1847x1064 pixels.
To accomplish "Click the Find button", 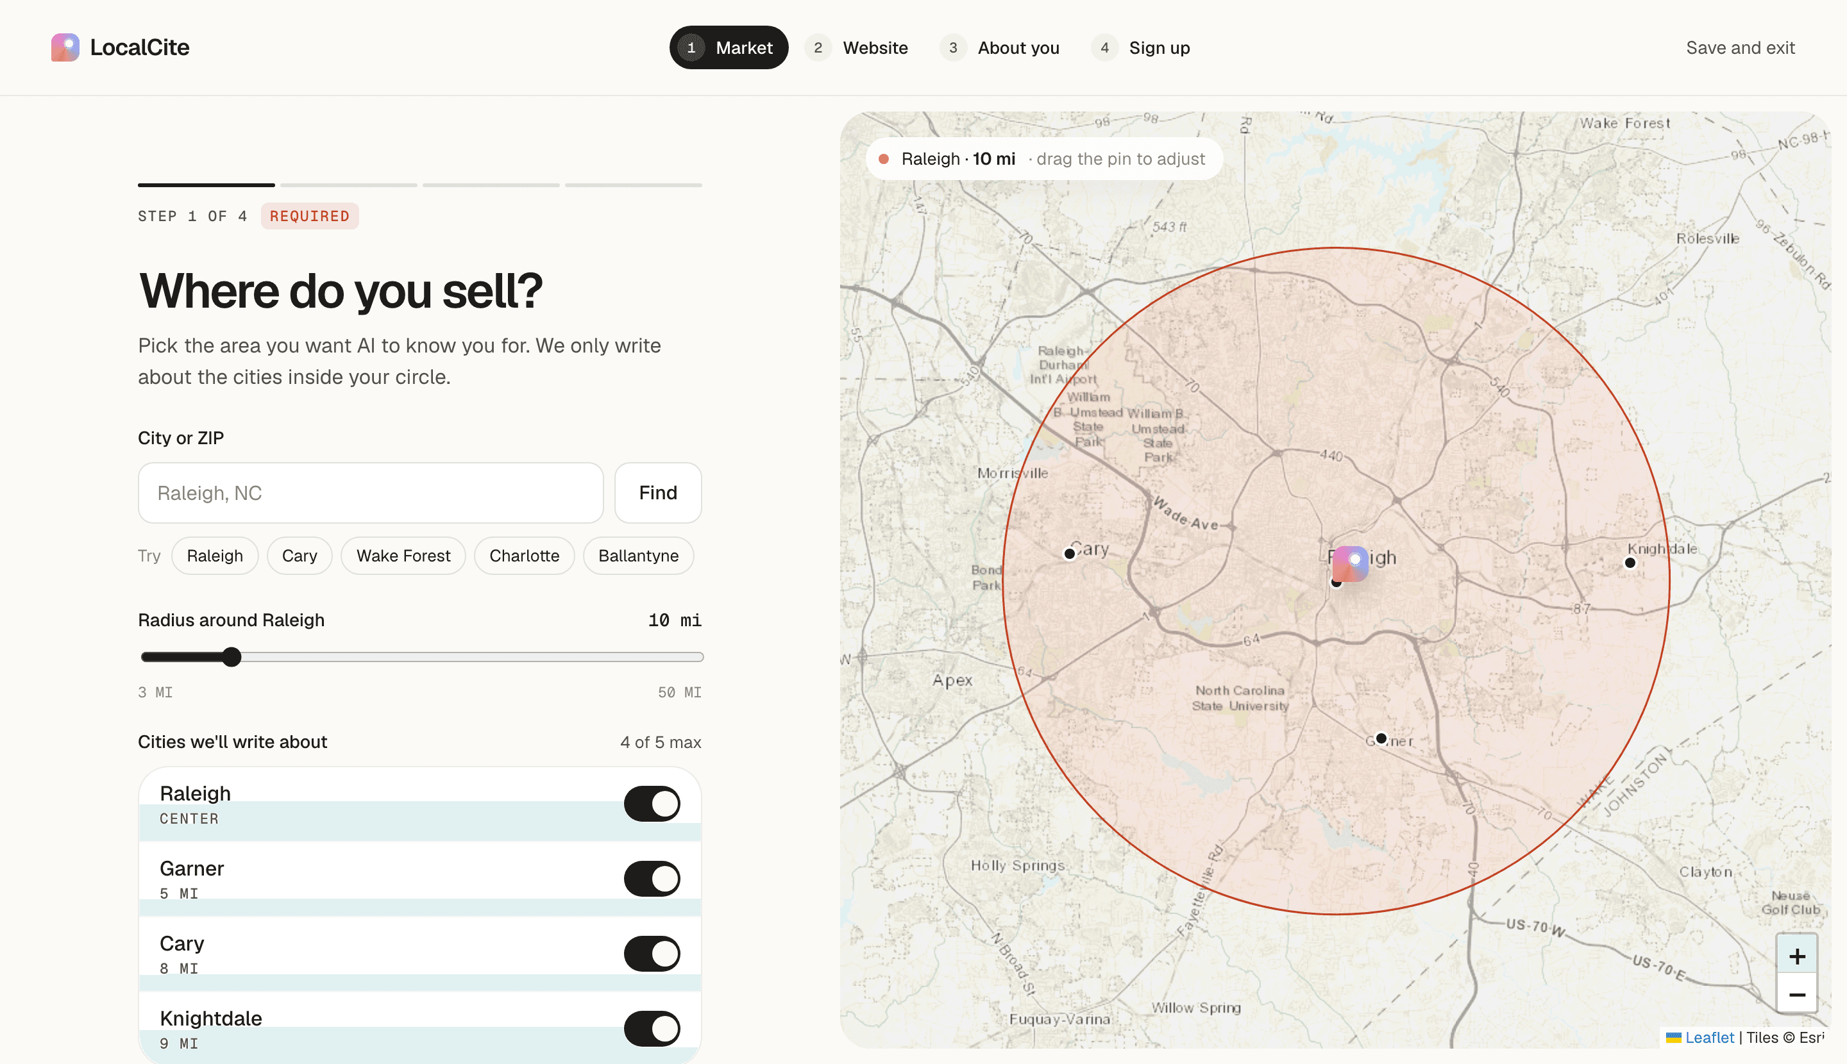I will pos(657,492).
